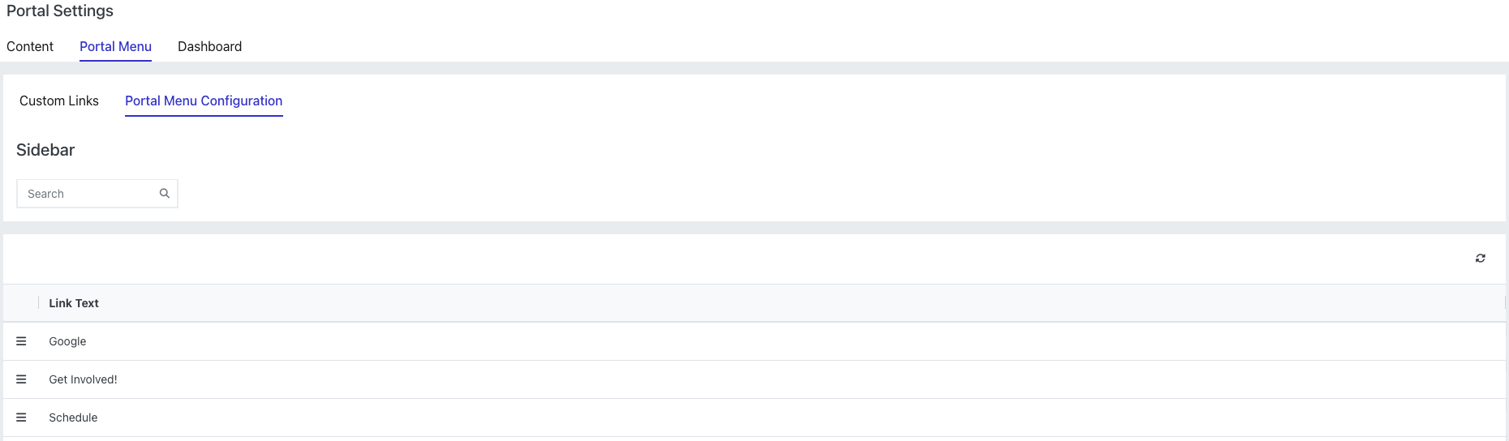Image resolution: width=1509 pixels, height=441 pixels.
Task: Click the column divider left of Link Text
Action: coord(38,303)
